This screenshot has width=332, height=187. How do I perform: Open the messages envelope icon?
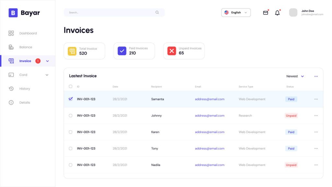[x=266, y=12]
